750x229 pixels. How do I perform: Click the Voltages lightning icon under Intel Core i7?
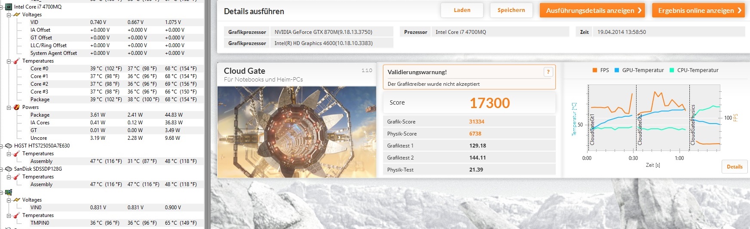coord(17,15)
